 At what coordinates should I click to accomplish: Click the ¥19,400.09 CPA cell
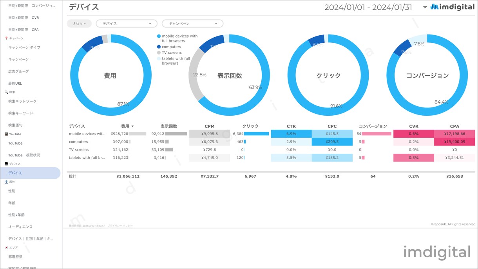pos(454,142)
